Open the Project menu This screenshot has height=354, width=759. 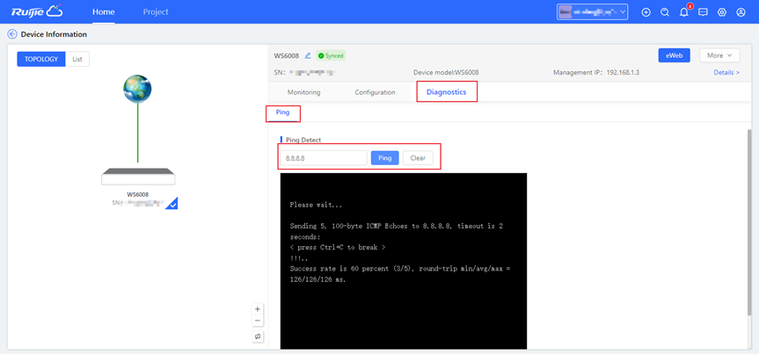point(156,12)
